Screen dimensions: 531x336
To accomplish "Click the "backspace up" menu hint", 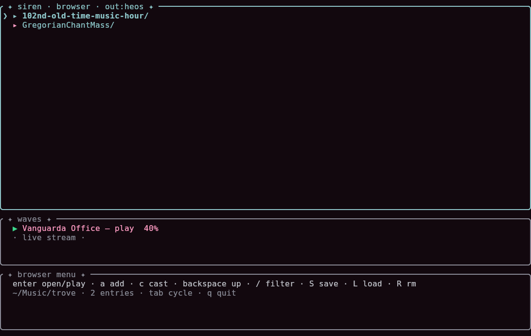I will [212, 284].
